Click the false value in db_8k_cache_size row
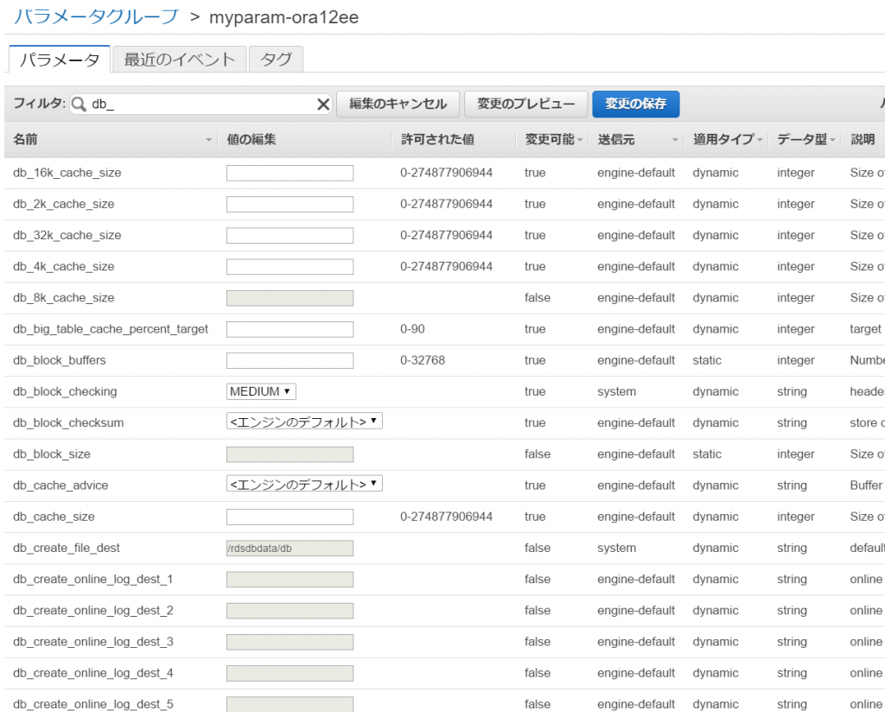The height and width of the screenshot is (717, 885). tap(538, 298)
